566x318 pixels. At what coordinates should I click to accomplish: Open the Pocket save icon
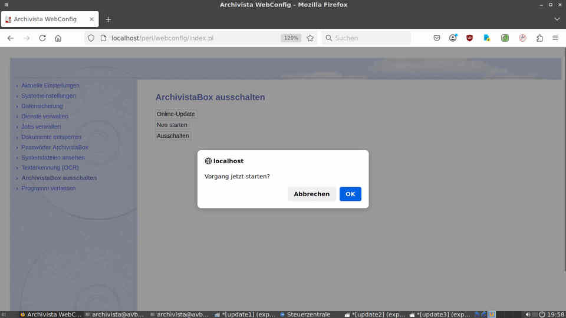click(437, 38)
